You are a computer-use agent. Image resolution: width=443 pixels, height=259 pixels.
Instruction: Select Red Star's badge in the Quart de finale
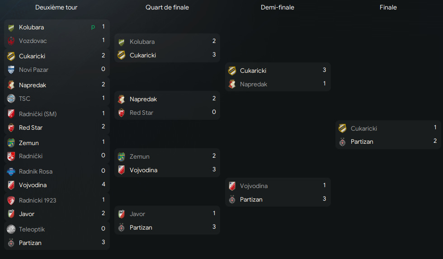tap(121, 113)
